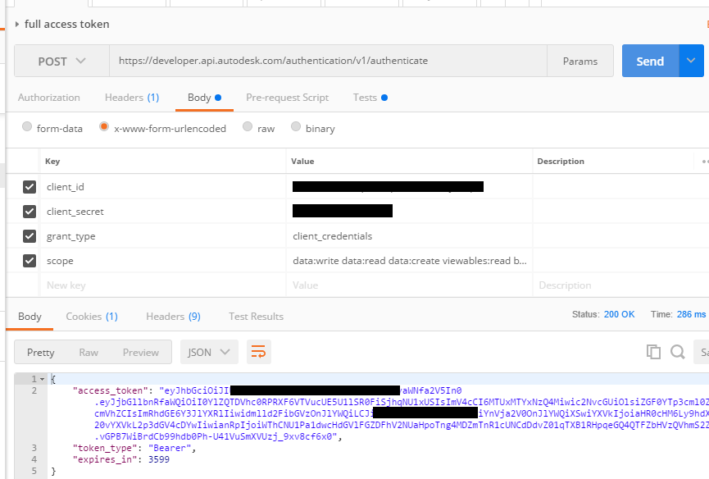
Task: Click the new row Description field
Action: click(620, 285)
